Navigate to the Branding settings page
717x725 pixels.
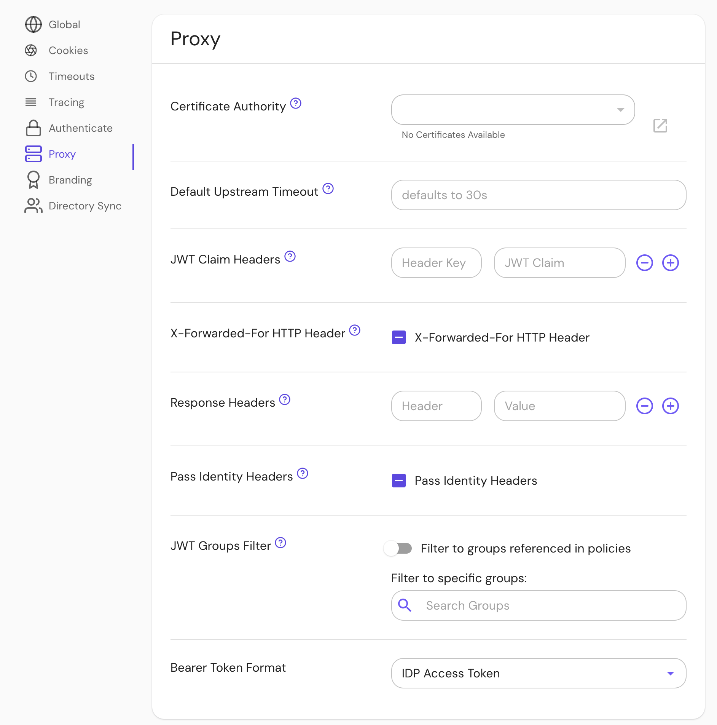70,180
